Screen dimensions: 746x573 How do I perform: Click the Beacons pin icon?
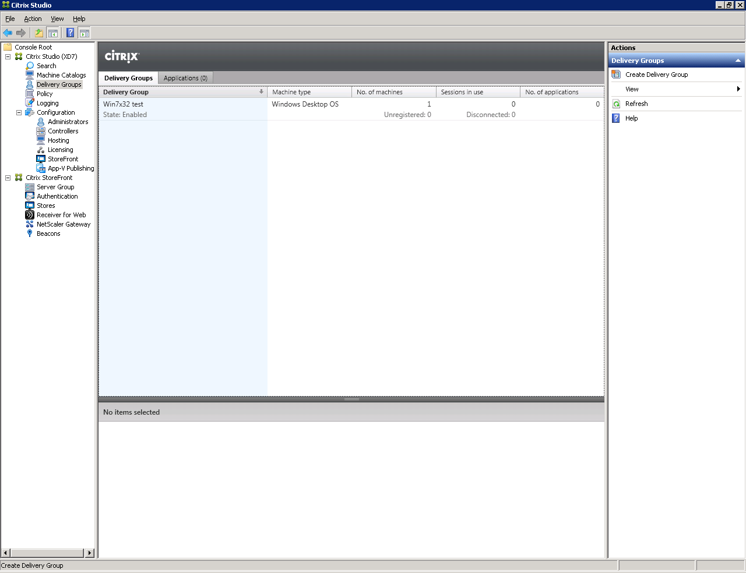30,234
